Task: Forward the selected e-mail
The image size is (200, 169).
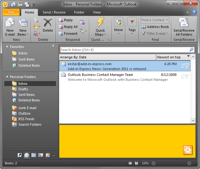Action: coord(68,33)
